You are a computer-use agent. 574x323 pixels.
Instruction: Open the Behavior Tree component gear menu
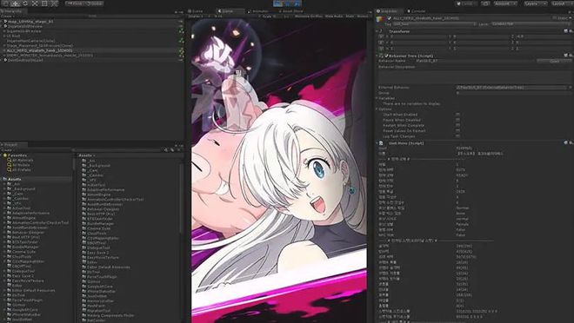pos(571,56)
